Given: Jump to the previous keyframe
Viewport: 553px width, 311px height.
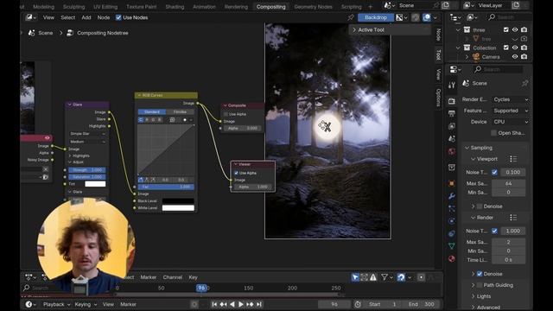Looking at the screenshot, I should coord(223,304).
